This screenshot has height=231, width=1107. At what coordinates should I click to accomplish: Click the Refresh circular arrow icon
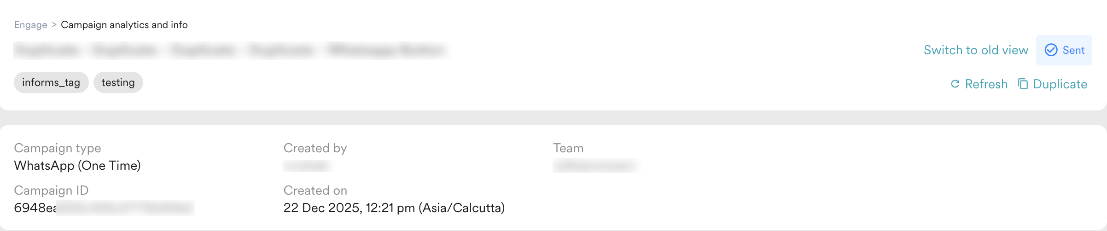pyautogui.click(x=956, y=84)
